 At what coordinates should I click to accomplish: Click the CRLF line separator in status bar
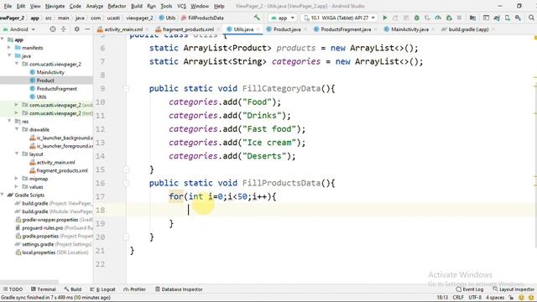click(x=458, y=298)
